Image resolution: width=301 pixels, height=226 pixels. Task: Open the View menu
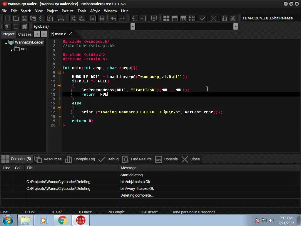tap(39, 11)
